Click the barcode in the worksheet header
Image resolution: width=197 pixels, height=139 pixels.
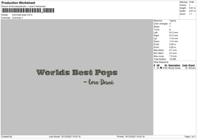28,10
